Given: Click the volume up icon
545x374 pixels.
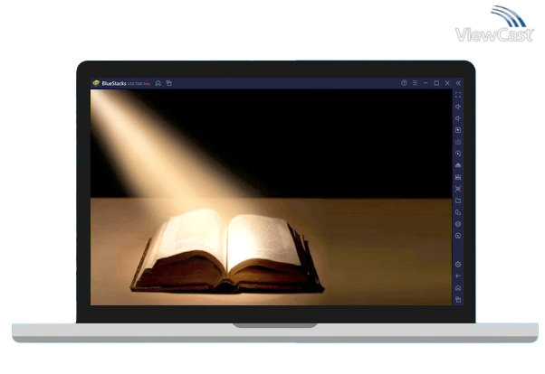Looking at the screenshot, I should tap(458, 107).
